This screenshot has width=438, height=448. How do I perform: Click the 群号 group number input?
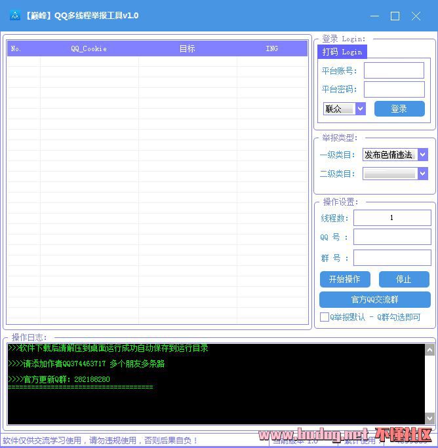pos(391,257)
